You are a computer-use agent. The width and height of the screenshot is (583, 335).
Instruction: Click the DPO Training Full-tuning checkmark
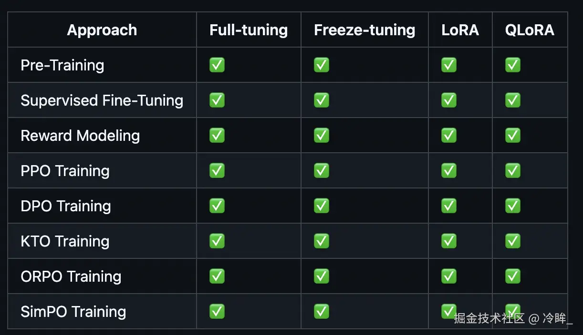click(217, 206)
